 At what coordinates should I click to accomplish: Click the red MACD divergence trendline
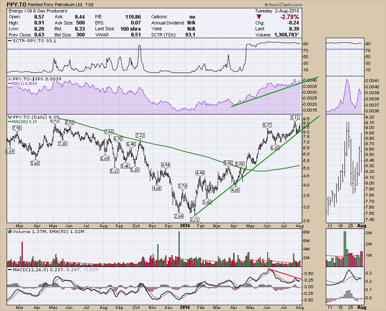[285, 274]
